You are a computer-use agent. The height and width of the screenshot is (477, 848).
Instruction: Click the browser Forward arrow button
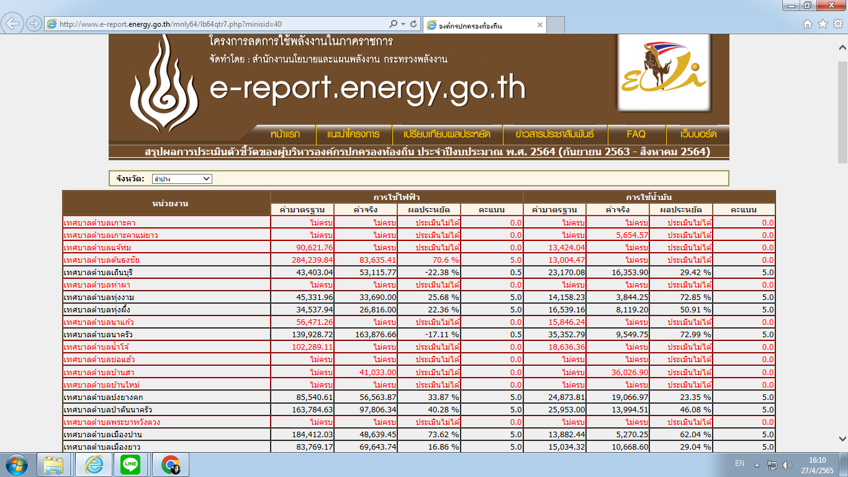click(x=34, y=24)
